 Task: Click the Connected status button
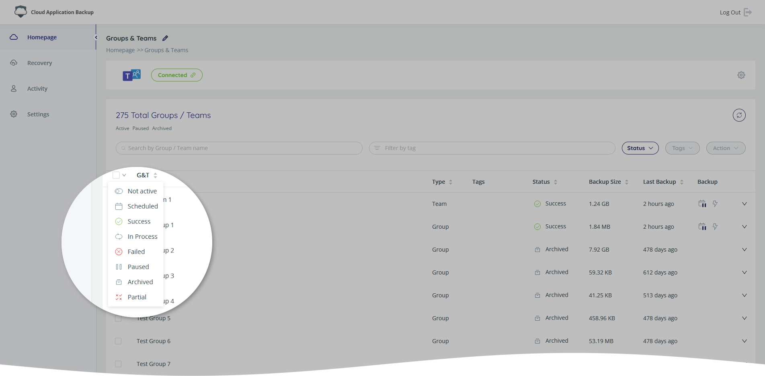[x=176, y=75]
